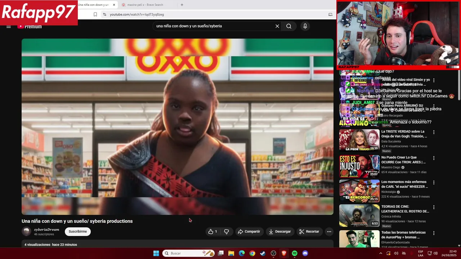Bookmark the page in the address bar
Image resolution: width=461 pixels, height=259 pixels.
coord(95,14)
